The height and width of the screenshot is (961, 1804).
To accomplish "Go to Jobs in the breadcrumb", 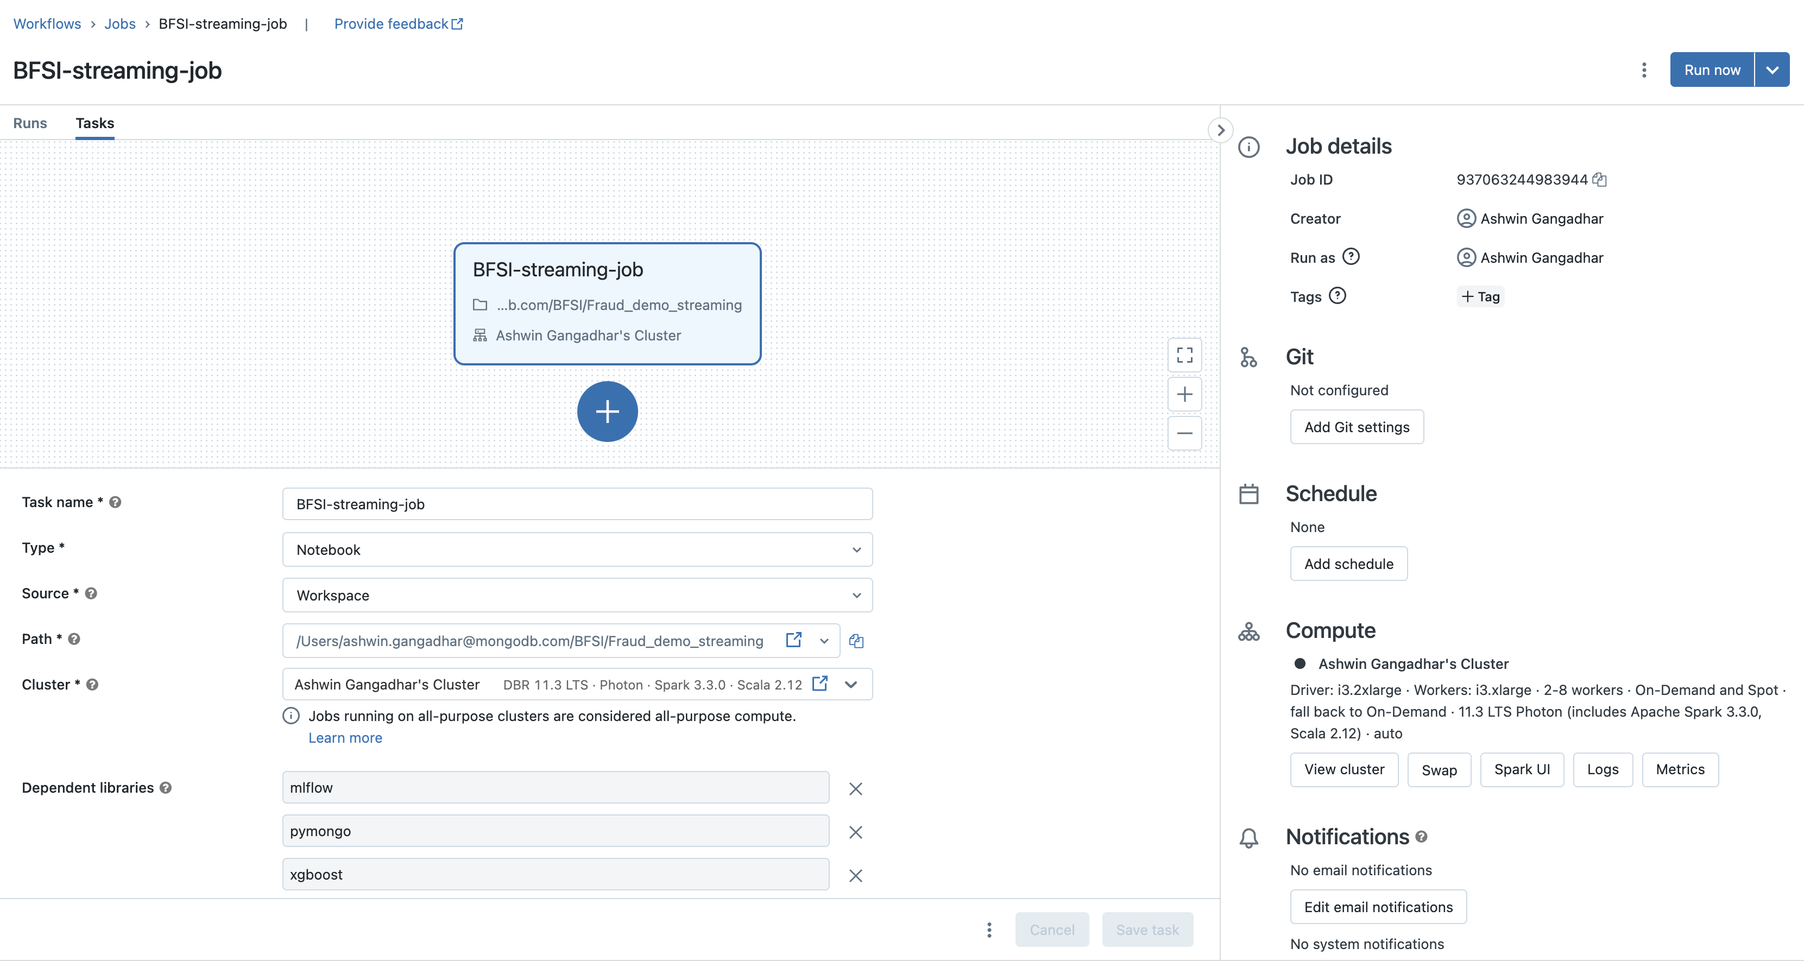I will (x=120, y=24).
